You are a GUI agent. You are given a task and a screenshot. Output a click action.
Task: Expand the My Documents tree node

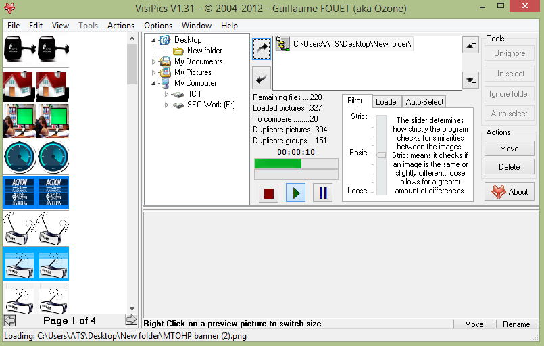(154, 61)
